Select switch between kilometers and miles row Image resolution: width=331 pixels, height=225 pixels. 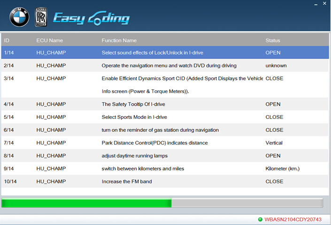click(x=165, y=168)
